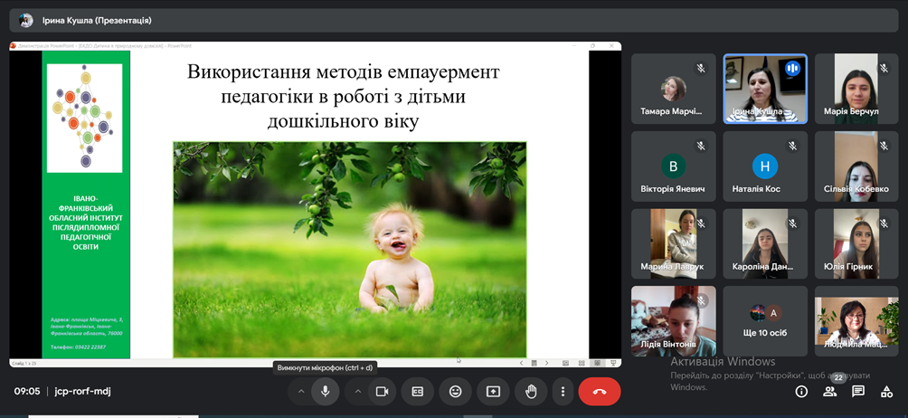The width and height of the screenshot is (908, 418).
Task: Open the activities panel
Action: [886, 392]
